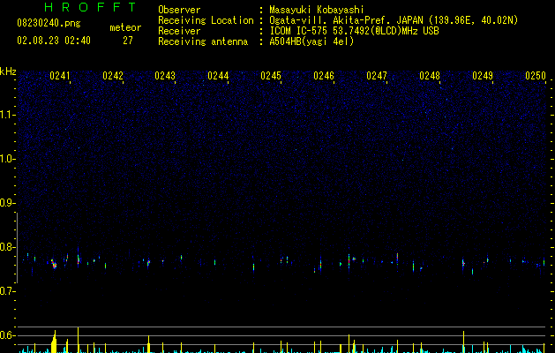Select the file name 08230240.png

pos(49,23)
